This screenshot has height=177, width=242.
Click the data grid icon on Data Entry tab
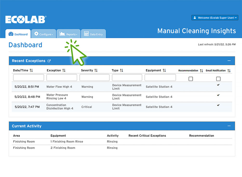click(x=87, y=33)
